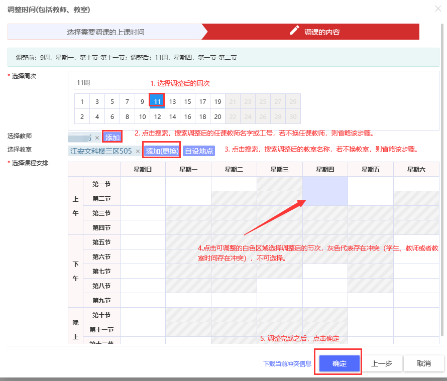Viewport: 447px width, 381px height.
Task: Click 自设地点 custom location button
Action: [198, 151]
